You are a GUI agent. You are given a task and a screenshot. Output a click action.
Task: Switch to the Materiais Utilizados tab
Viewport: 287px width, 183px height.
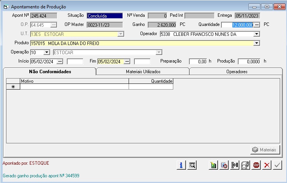click(143, 71)
